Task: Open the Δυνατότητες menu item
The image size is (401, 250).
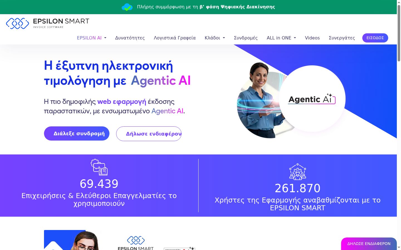Action: point(130,38)
